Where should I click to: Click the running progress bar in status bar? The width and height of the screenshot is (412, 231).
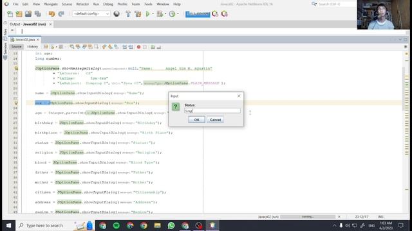pyautogui.click(x=308, y=217)
